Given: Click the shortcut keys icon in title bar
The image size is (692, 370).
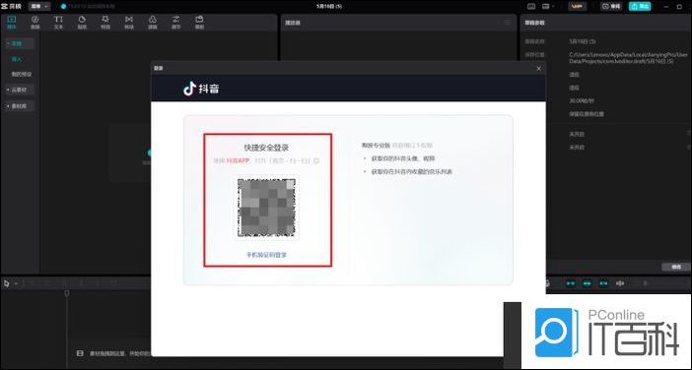Looking at the screenshot, I should click(x=531, y=6).
